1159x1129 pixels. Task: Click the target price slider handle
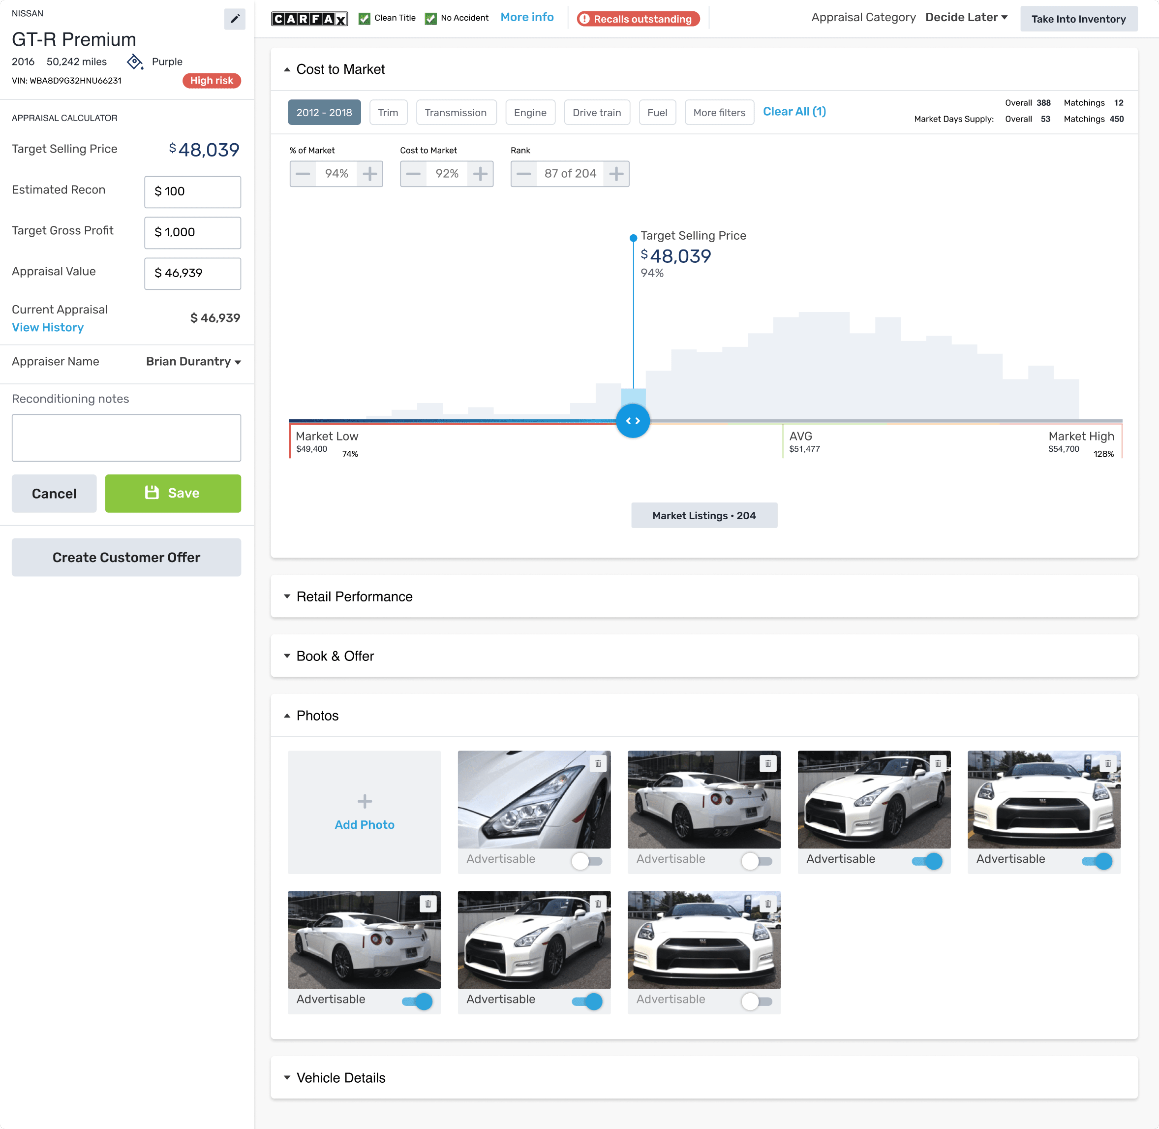pyautogui.click(x=633, y=421)
